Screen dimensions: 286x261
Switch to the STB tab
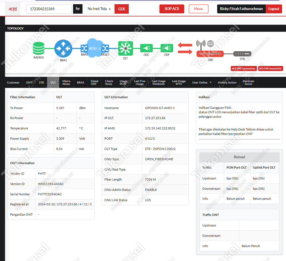point(41,82)
